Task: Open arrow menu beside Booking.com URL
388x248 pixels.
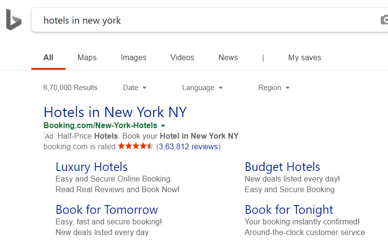Action: [163, 126]
